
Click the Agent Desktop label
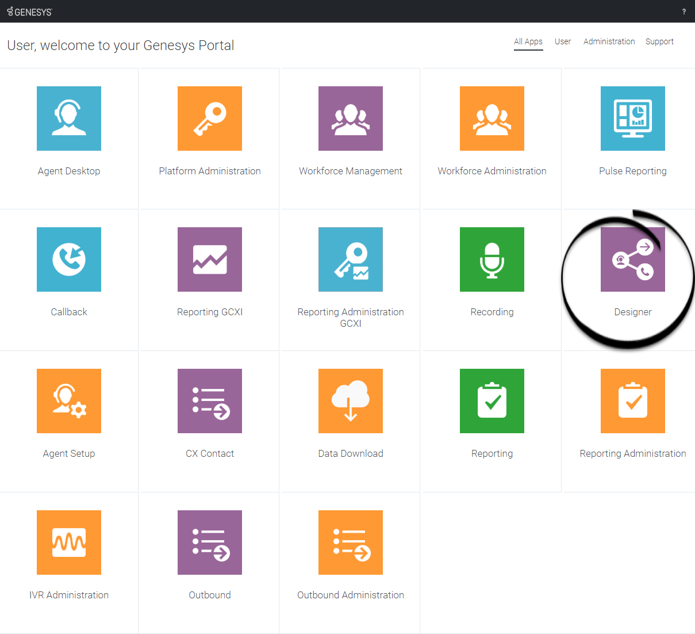coord(69,171)
